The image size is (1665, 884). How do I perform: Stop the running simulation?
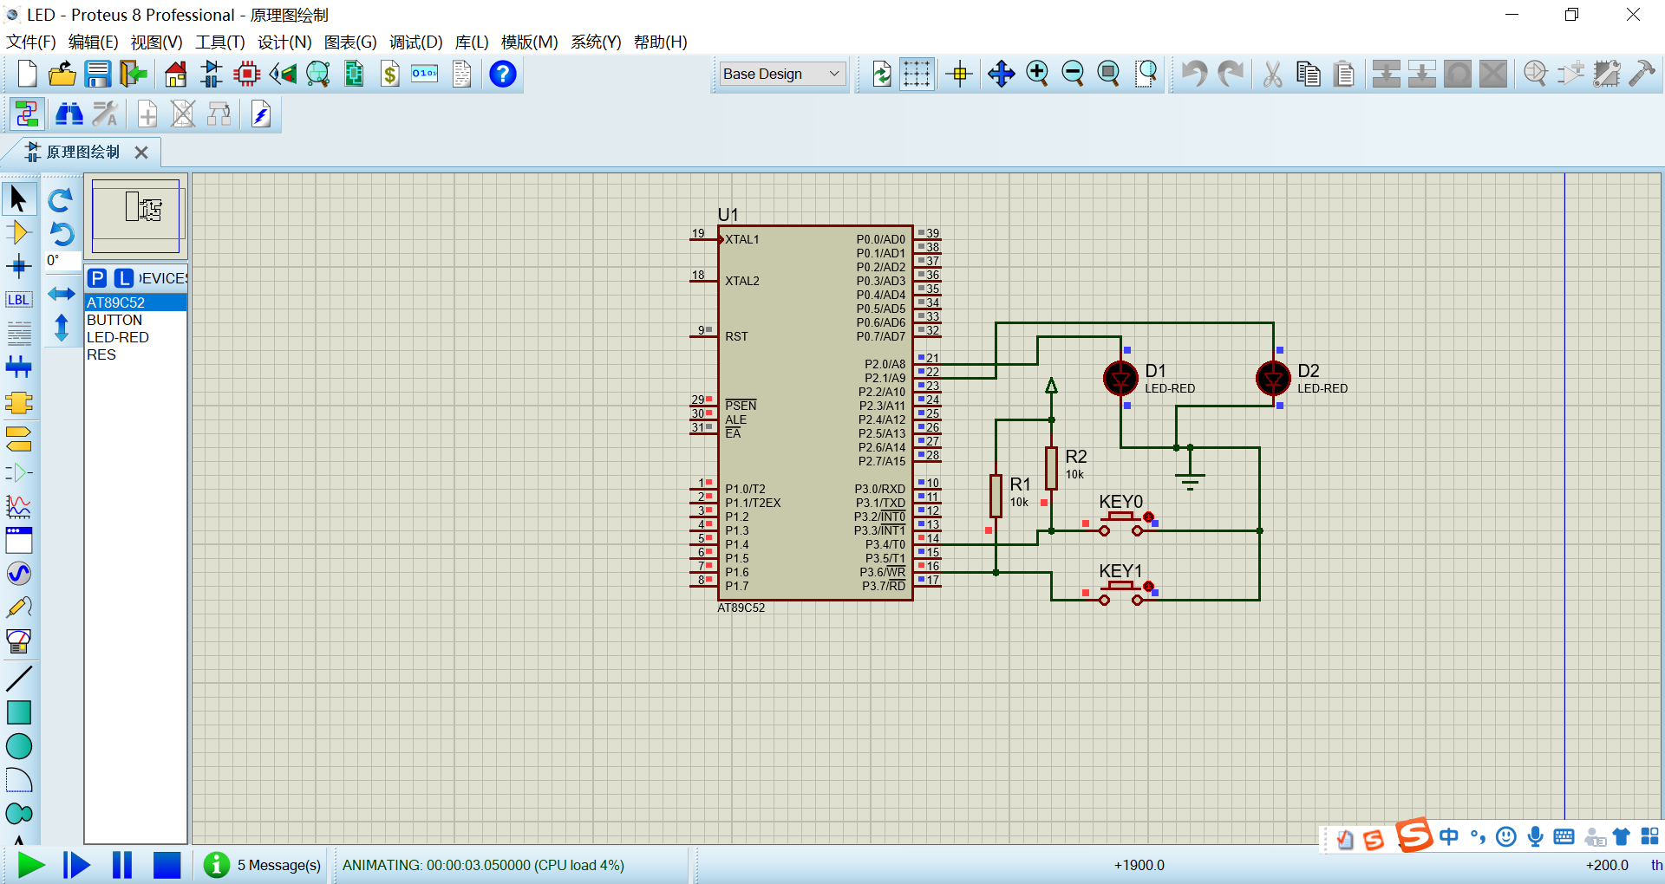pyautogui.click(x=166, y=865)
